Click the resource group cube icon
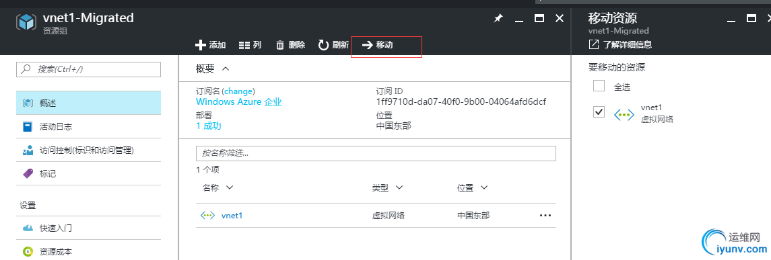 [27, 23]
